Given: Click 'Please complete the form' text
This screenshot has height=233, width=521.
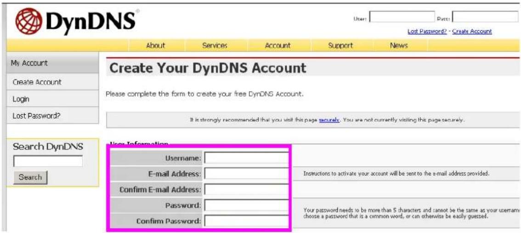Looking at the screenshot, I should (205, 94).
